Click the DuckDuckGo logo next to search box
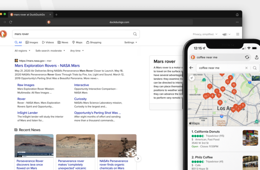This screenshot has width=260, height=170. (x=3, y=34)
